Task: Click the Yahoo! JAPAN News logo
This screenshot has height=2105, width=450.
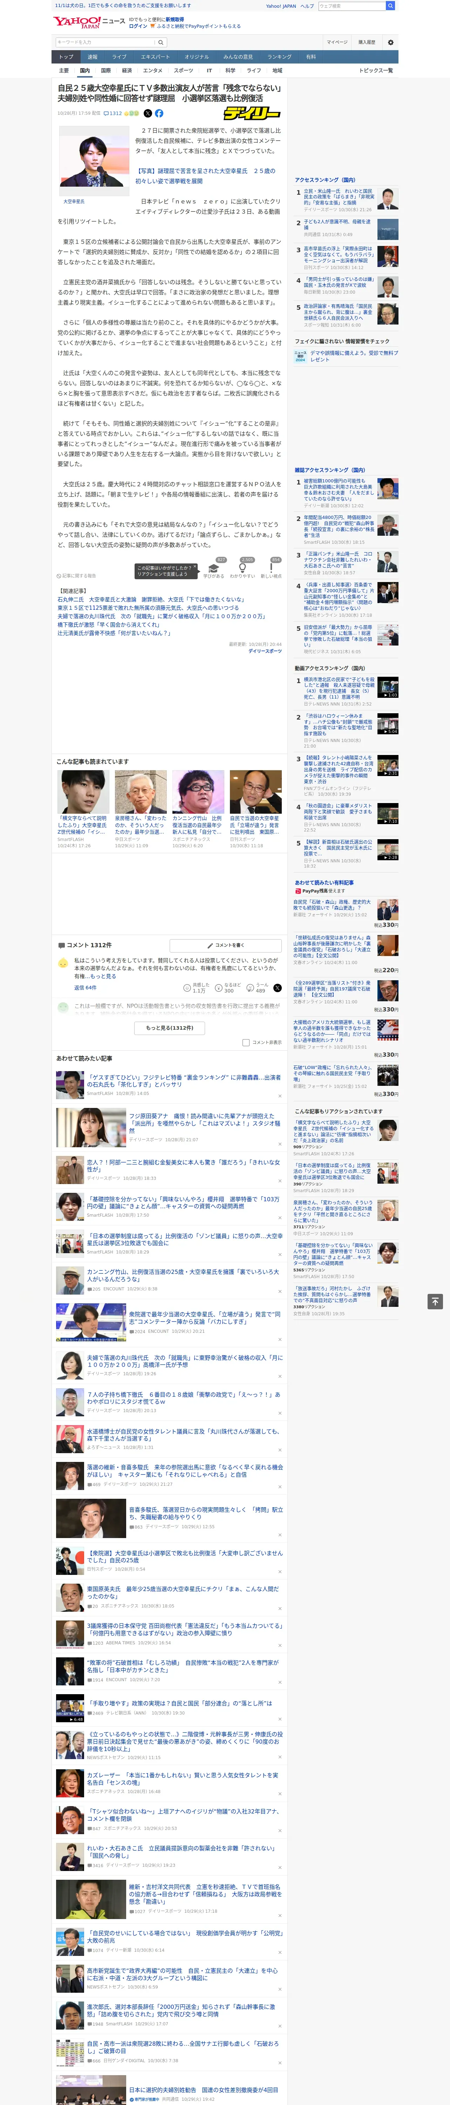Action: [89, 22]
